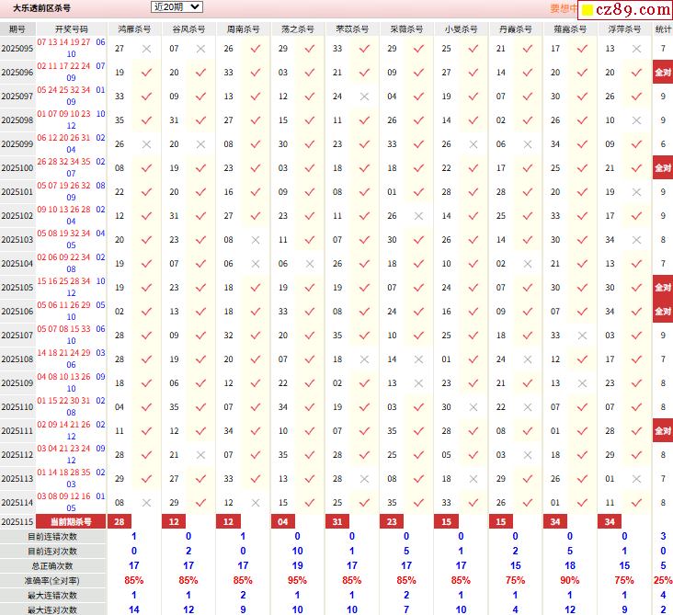
Task: Click gray X mark in 小旻杀号 row 2025099
Action: click(x=473, y=144)
